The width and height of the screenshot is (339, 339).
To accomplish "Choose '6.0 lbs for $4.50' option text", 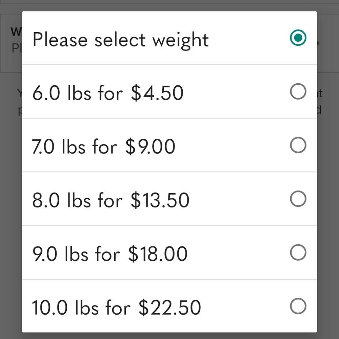I will (108, 93).
